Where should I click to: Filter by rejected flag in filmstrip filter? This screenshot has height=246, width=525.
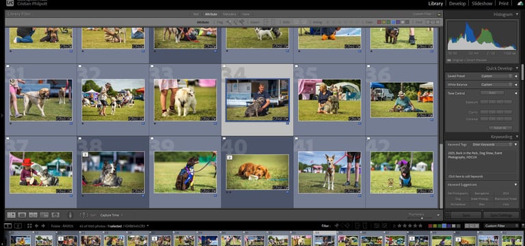pyautogui.click(x=347, y=226)
